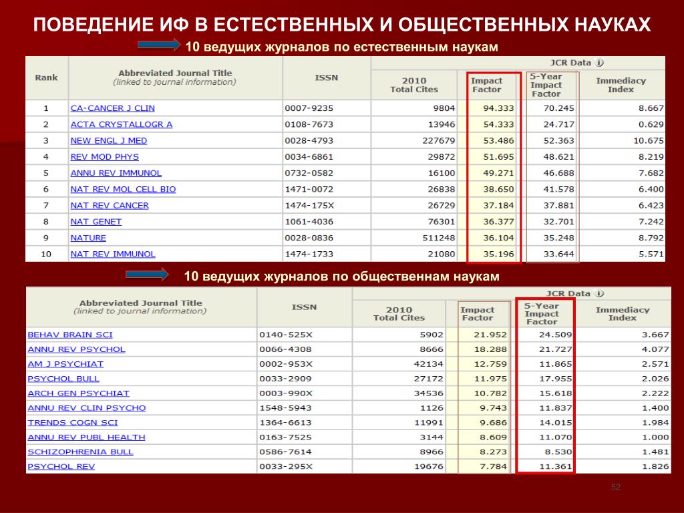This screenshot has width=684, height=513.
Task: Select total cites value 1126
Action: point(431,408)
